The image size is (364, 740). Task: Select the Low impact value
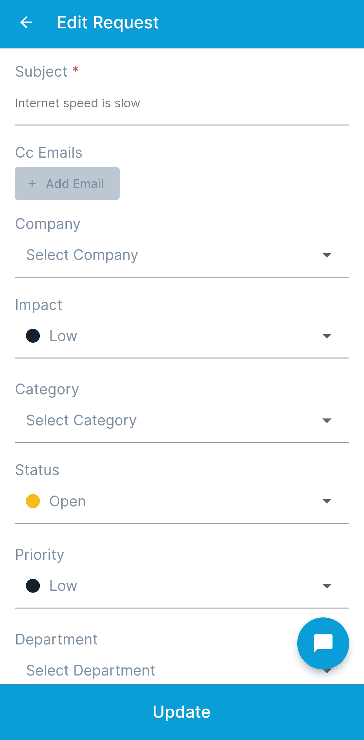63,336
